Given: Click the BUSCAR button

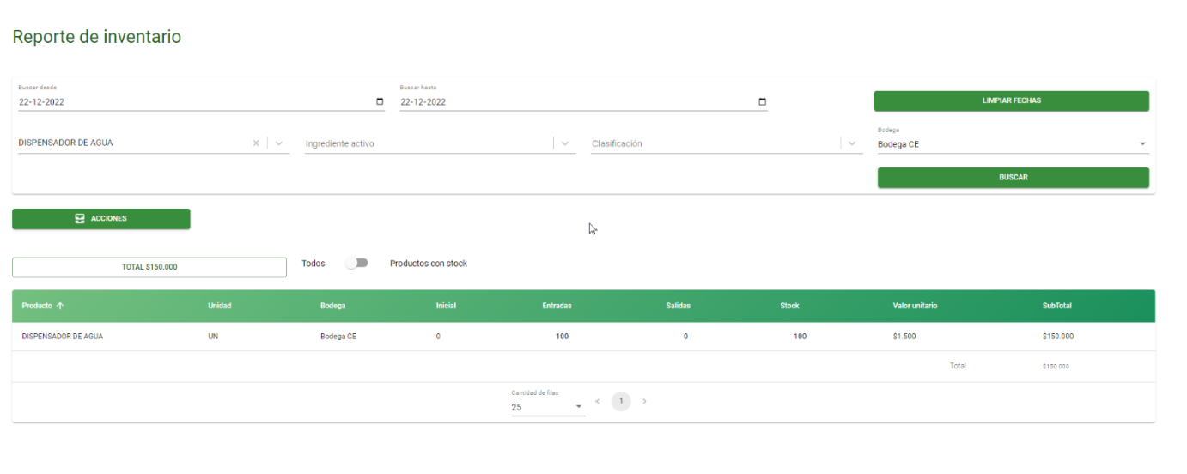Looking at the screenshot, I should (x=1013, y=178).
